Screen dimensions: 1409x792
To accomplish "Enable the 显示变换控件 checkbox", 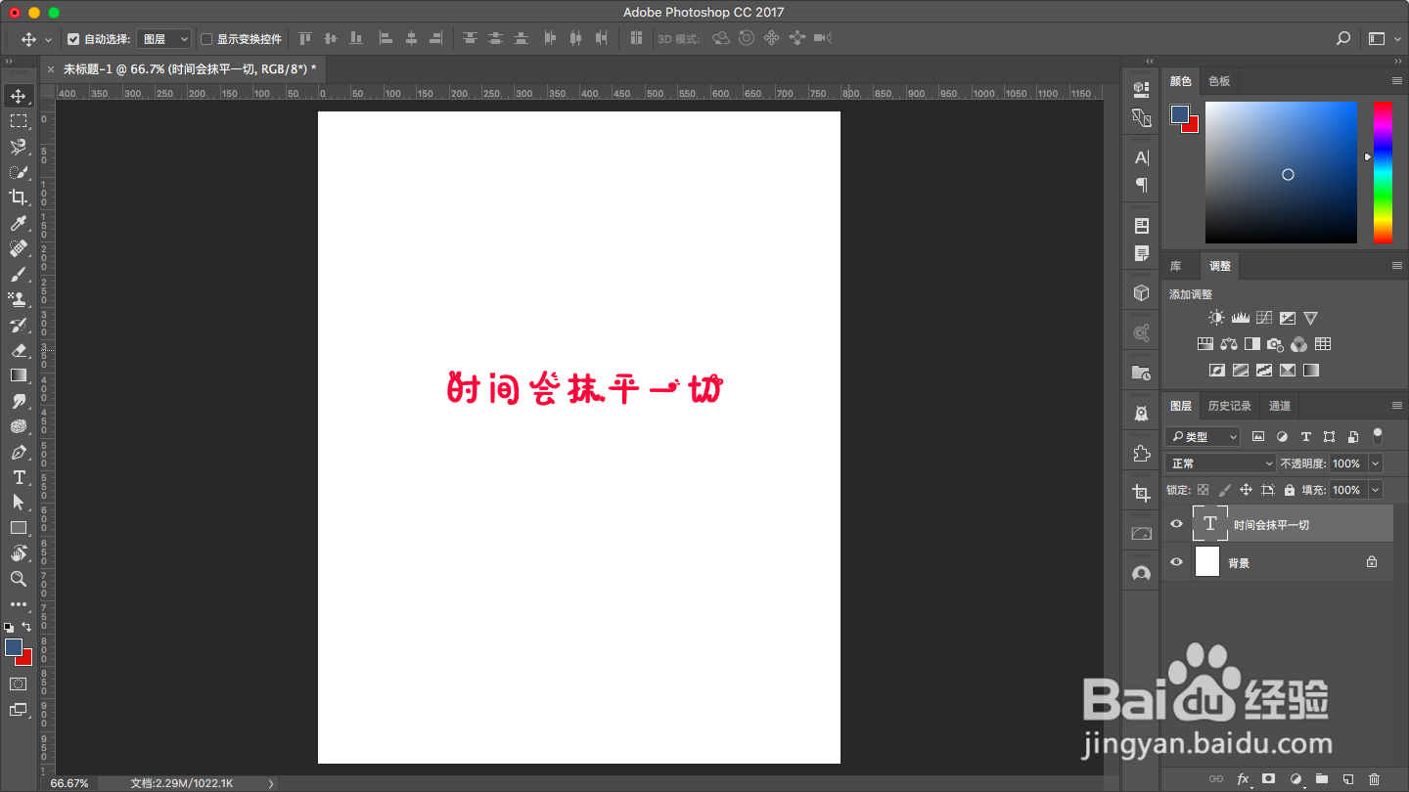I will (x=206, y=39).
